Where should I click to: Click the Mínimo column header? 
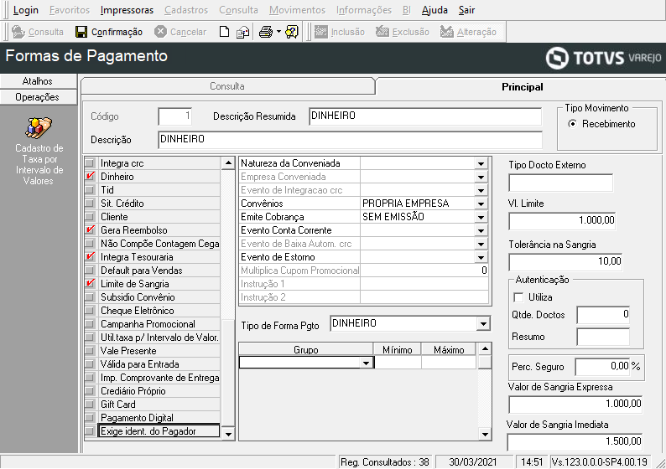(397, 349)
